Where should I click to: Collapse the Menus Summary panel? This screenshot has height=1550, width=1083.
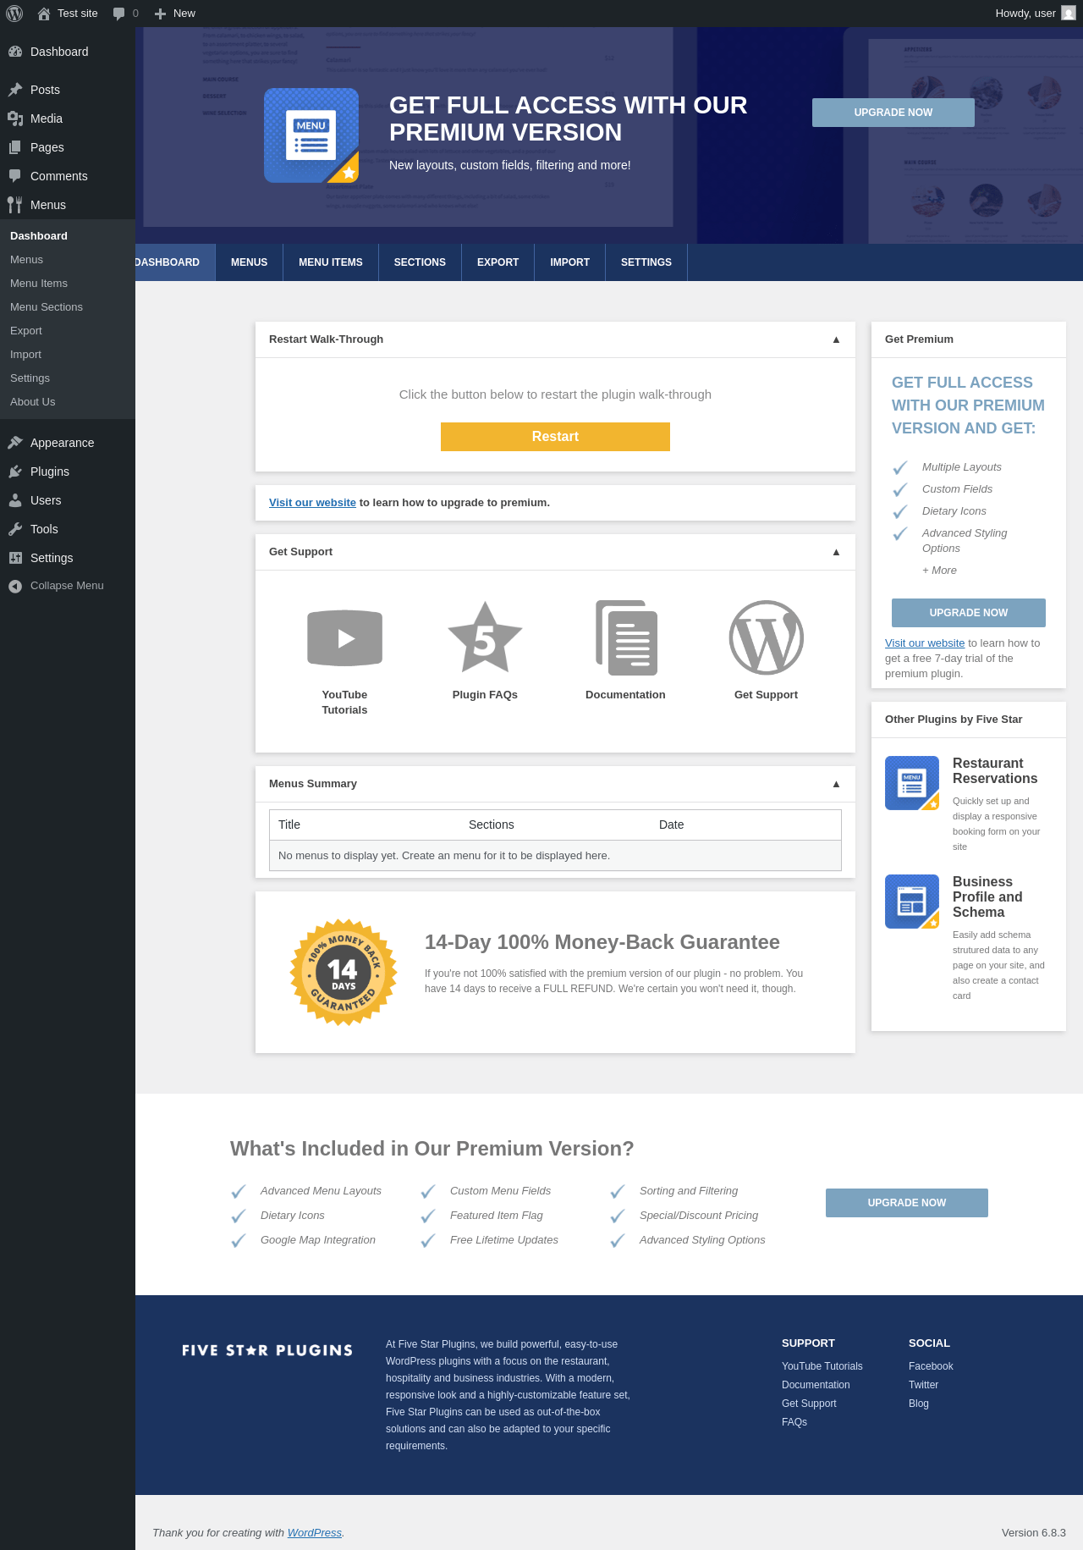click(x=836, y=784)
